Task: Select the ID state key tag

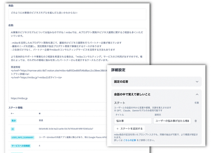Action: 13,129
